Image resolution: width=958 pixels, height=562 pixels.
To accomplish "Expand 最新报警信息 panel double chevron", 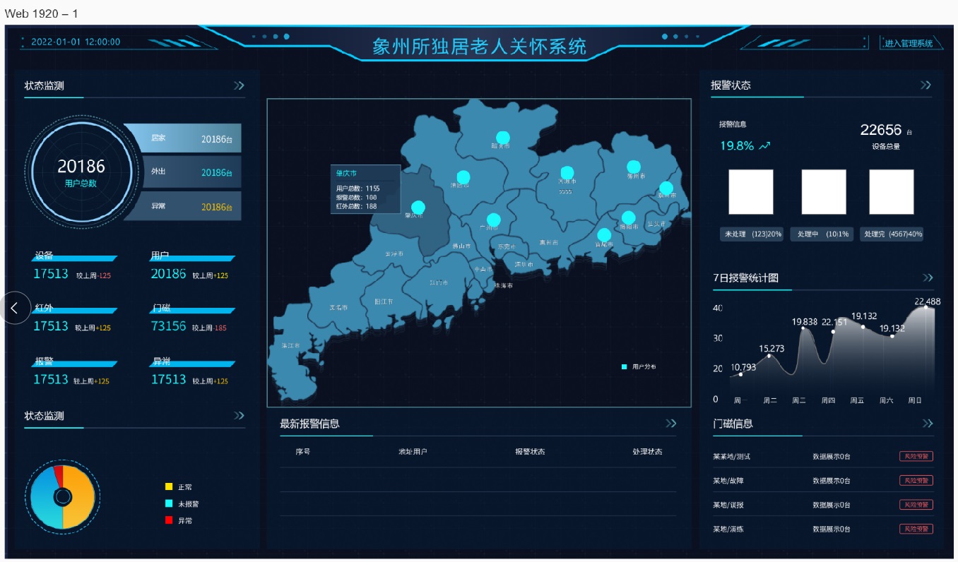I will point(670,424).
